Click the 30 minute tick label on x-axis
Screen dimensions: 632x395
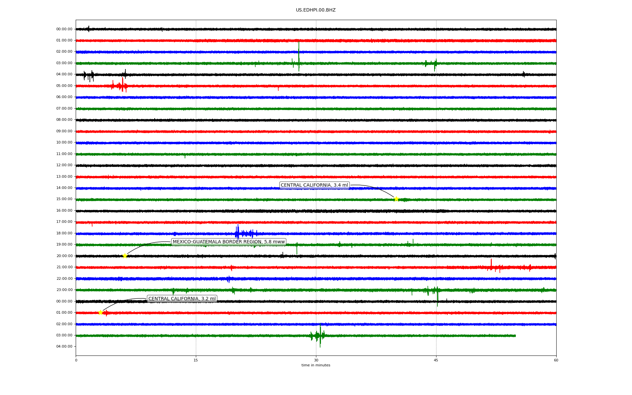[316, 360]
